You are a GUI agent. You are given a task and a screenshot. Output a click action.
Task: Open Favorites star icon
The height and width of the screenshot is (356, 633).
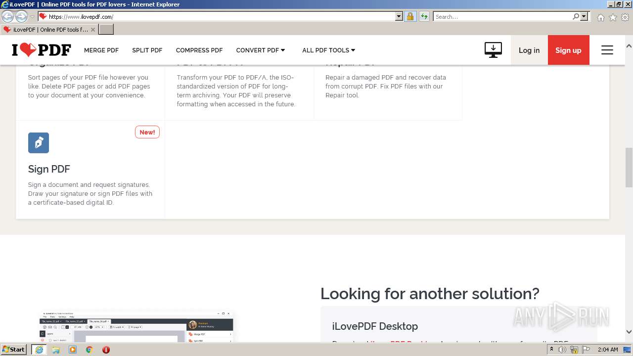(x=613, y=17)
